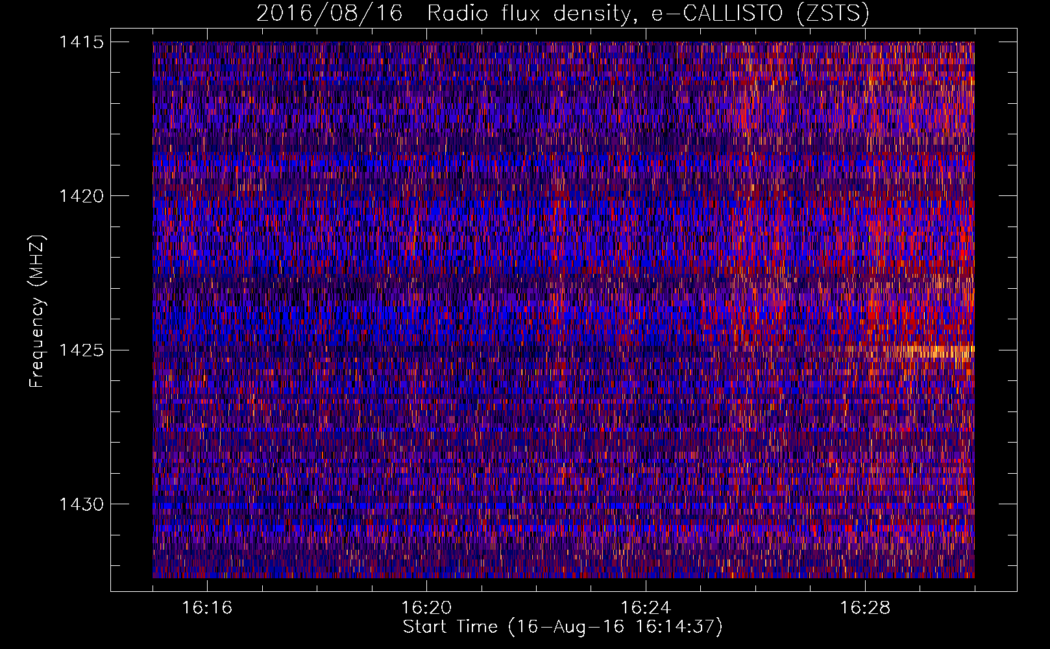Click the 1420 frequency tick label

(x=81, y=196)
